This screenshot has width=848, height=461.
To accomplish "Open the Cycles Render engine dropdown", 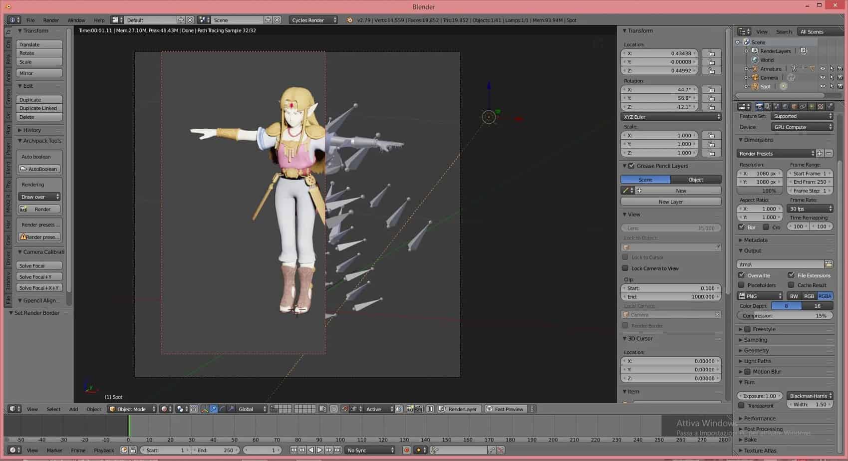I will [313, 20].
